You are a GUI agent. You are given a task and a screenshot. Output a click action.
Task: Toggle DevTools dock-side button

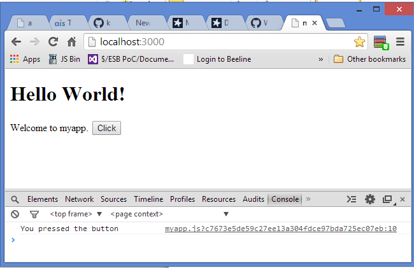click(387, 199)
